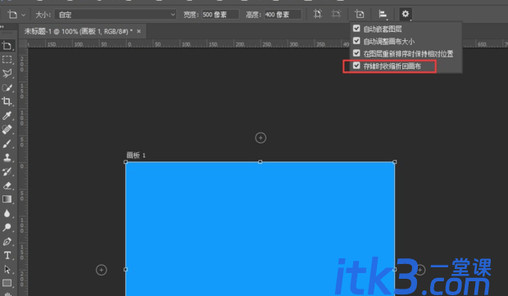Close the 未标题-1 document tab

click(138, 31)
